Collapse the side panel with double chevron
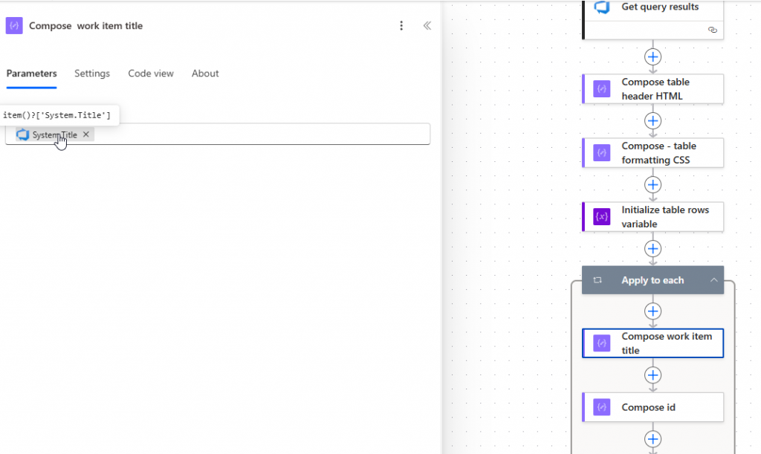 pos(427,26)
